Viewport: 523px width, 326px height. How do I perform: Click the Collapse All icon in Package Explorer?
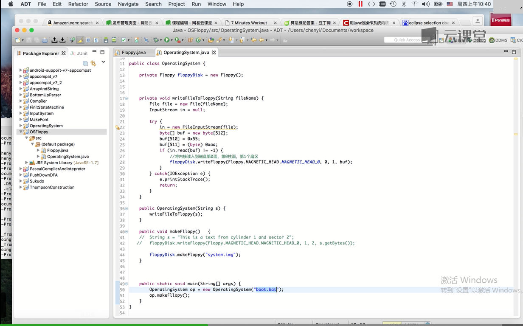85,63
